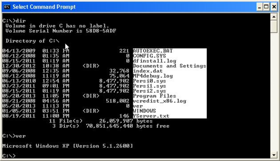Click the 01/05/2013 date entry
This screenshot has width=280, height=161.
(x=19, y=111)
